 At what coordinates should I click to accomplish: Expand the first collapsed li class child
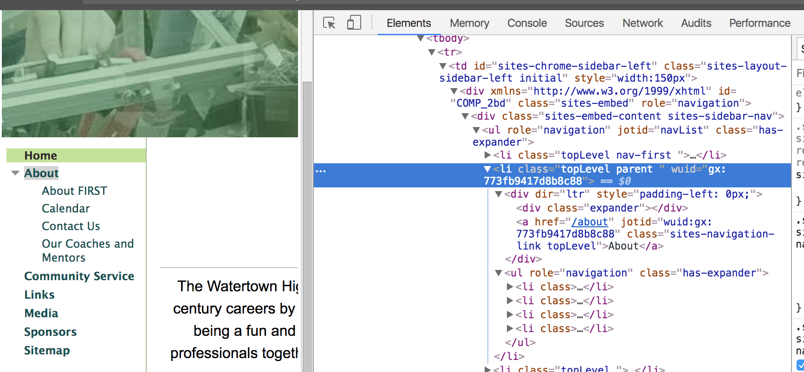[x=510, y=287]
